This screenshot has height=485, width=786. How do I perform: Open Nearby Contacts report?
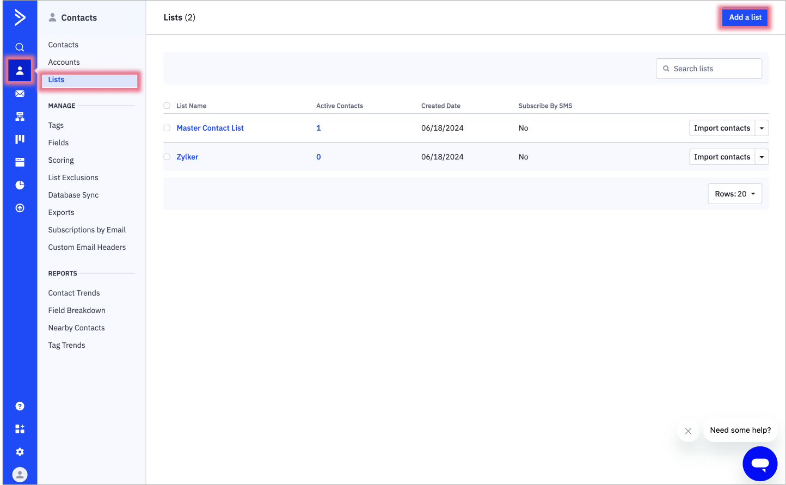point(76,328)
